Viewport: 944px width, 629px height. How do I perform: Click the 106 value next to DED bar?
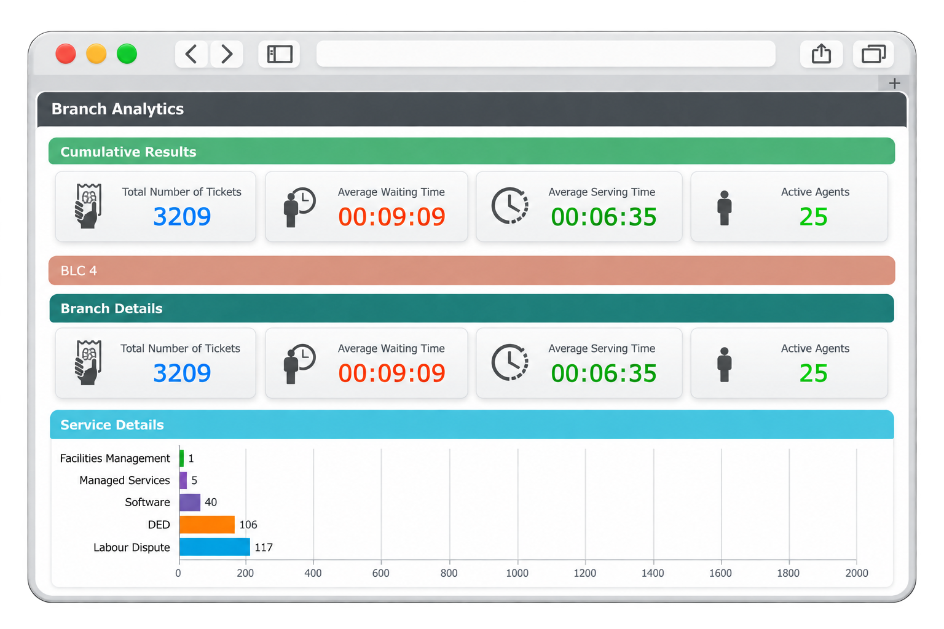pyautogui.click(x=248, y=525)
